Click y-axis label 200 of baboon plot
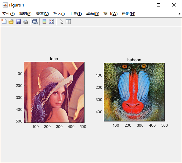Viewport: 182px width, 163px height. [x=99, y=87]
